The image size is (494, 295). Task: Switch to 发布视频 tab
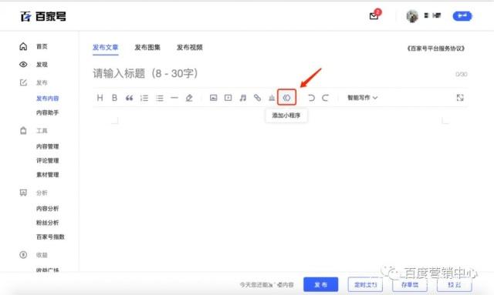[x=190, y=48]
